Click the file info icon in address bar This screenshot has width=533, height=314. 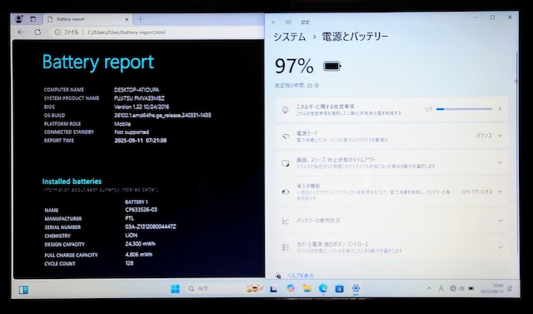pos(57,32)
